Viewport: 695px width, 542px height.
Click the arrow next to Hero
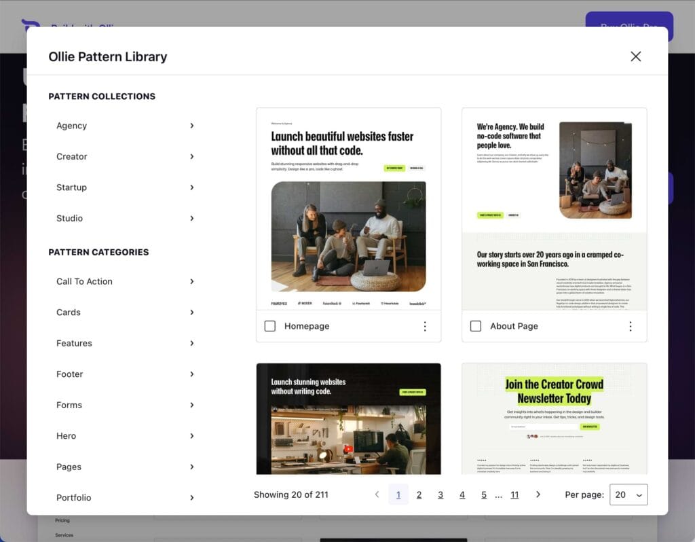192,436
